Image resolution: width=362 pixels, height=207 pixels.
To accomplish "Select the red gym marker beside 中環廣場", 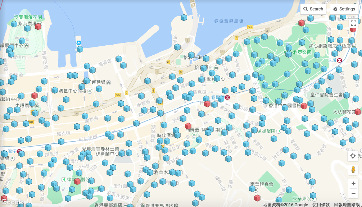I will 35,95.
